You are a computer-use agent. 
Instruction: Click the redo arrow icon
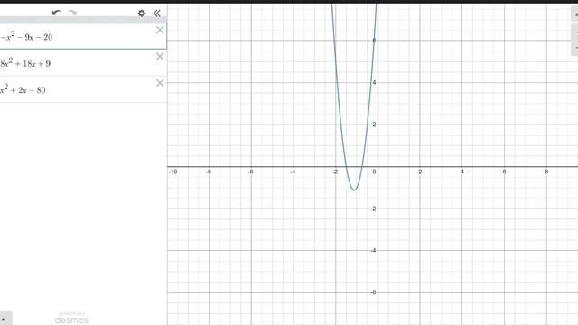pos(72,13)
